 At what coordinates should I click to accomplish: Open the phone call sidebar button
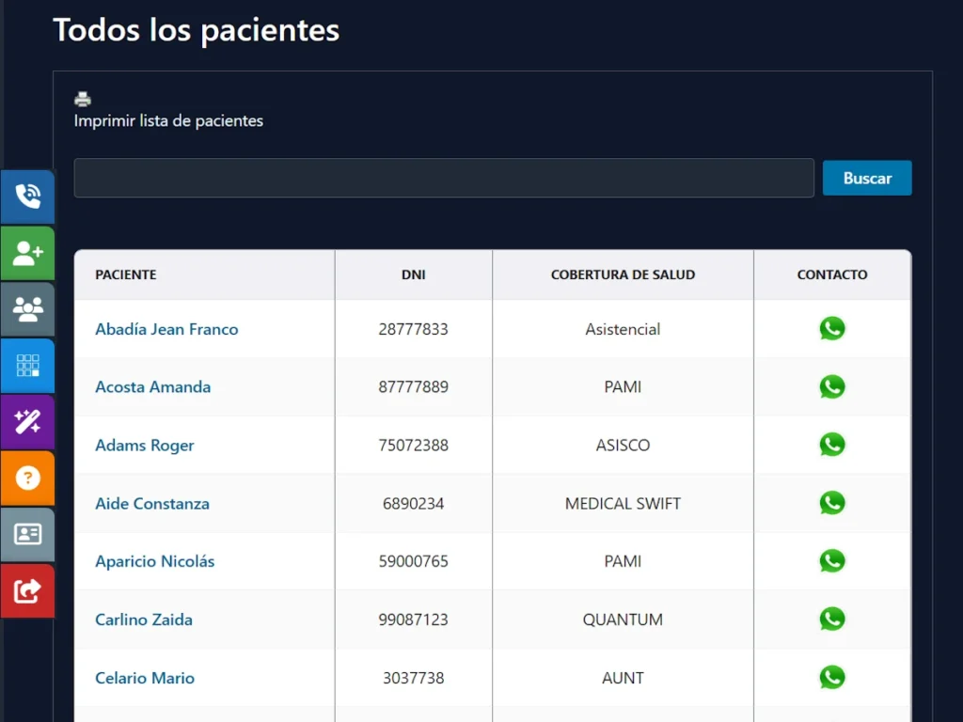[x=27, y=196]
